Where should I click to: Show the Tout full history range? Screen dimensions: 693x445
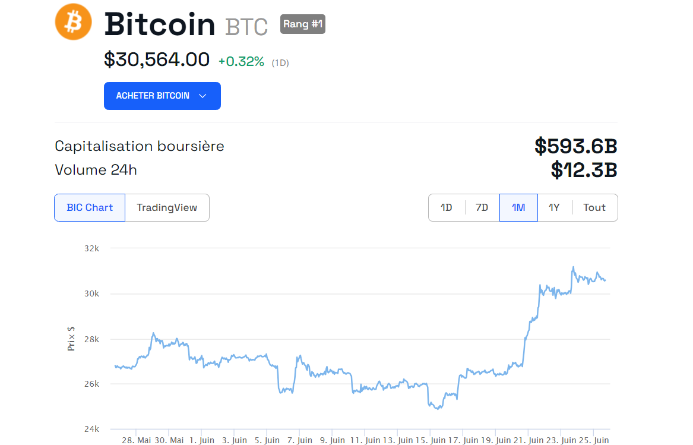(x=594, y=207)
